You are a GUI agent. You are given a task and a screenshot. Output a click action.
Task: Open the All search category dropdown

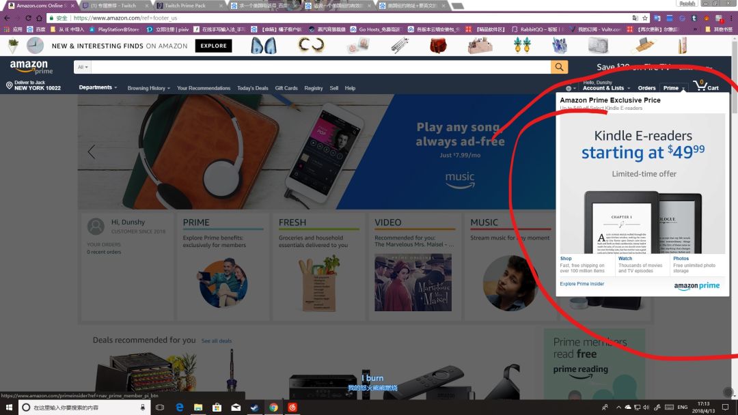83,67
